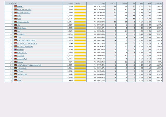
Task: Click the flag icon next to Schlumpfine
Action: pyautogui.click(x=16, y=74)
